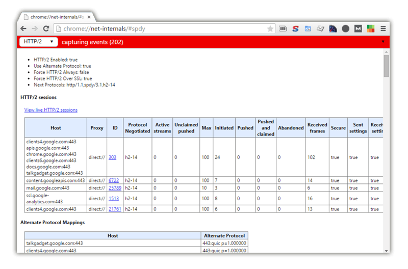Click the vertical scrollbar thumb
Viewport: 408px width, 269px height.
coord(387,66)
